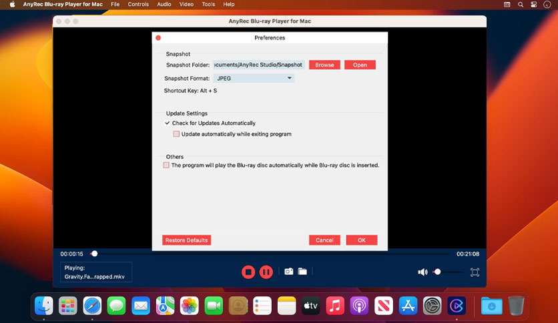This screenshot has height=323, width=558.
Task: Open the Apple menu
Action: coord(12,4)
